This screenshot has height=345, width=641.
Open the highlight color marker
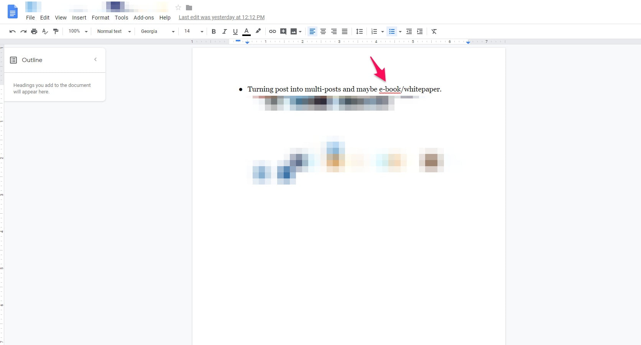[x=258, y=31]
